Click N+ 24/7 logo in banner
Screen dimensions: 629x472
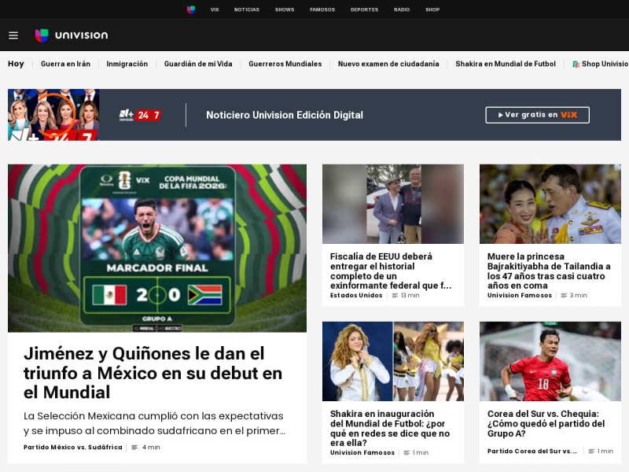point(140,115)
